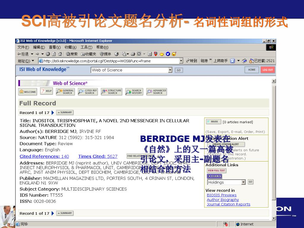304x228 pixels.
Task: Click the 已拦截:2521 blocked counter
Action: coord(262,61)
